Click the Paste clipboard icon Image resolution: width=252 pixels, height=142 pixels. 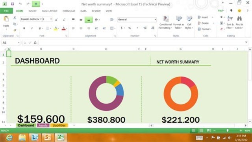click(6, 19)
